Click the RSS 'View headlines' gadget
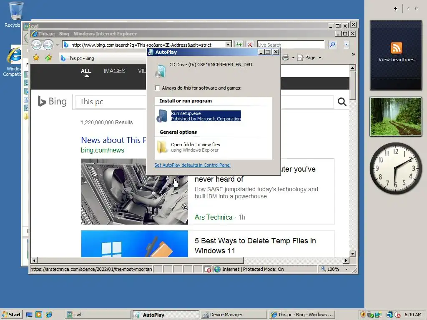427x320 pixels. point(396,55)
